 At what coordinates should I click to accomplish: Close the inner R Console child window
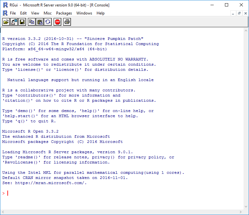245,14
